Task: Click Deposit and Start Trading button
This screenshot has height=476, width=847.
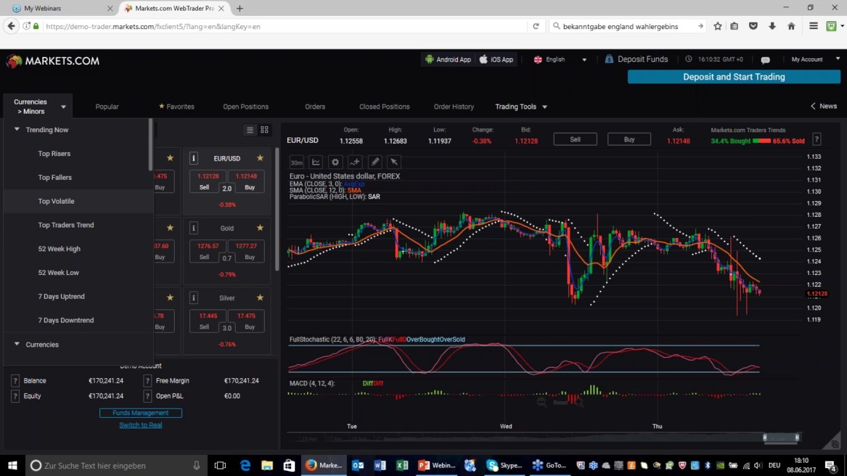Action: pos(734,77)
